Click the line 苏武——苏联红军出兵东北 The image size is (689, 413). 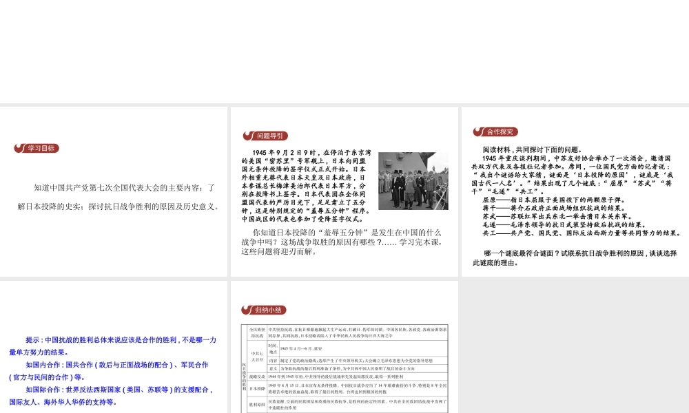[557, 216]
